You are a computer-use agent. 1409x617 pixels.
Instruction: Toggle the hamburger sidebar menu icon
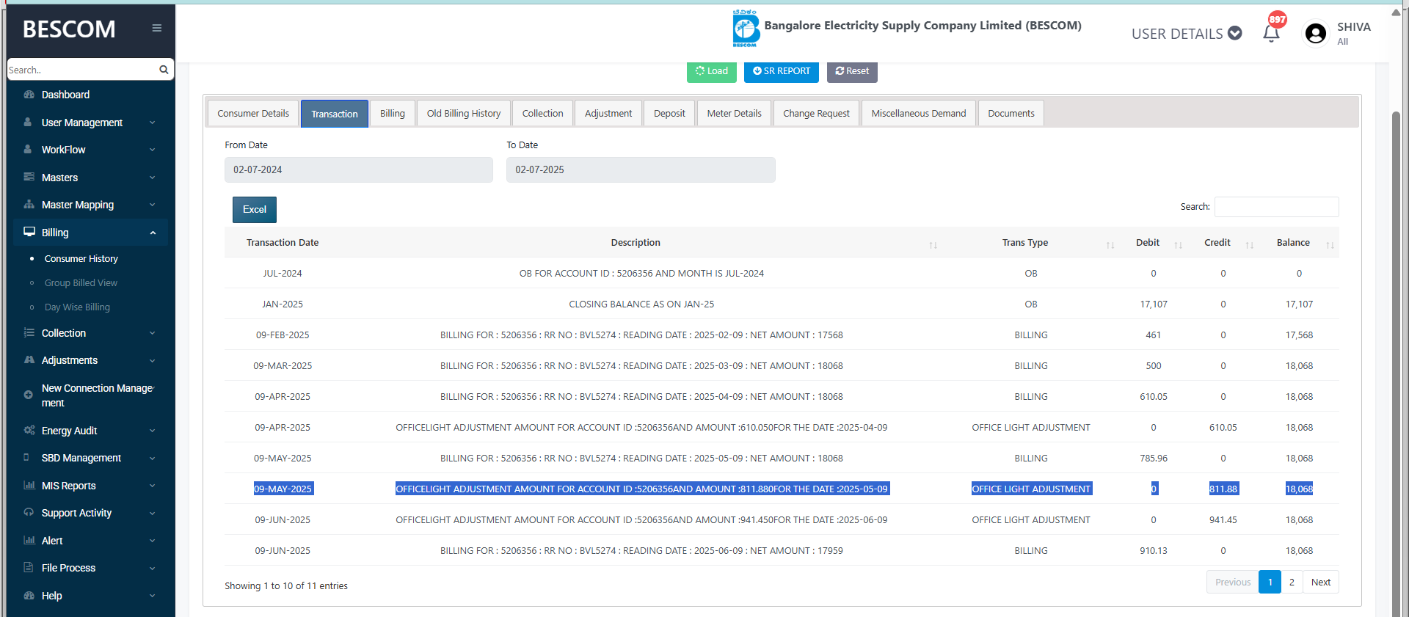tap(156, 28)
